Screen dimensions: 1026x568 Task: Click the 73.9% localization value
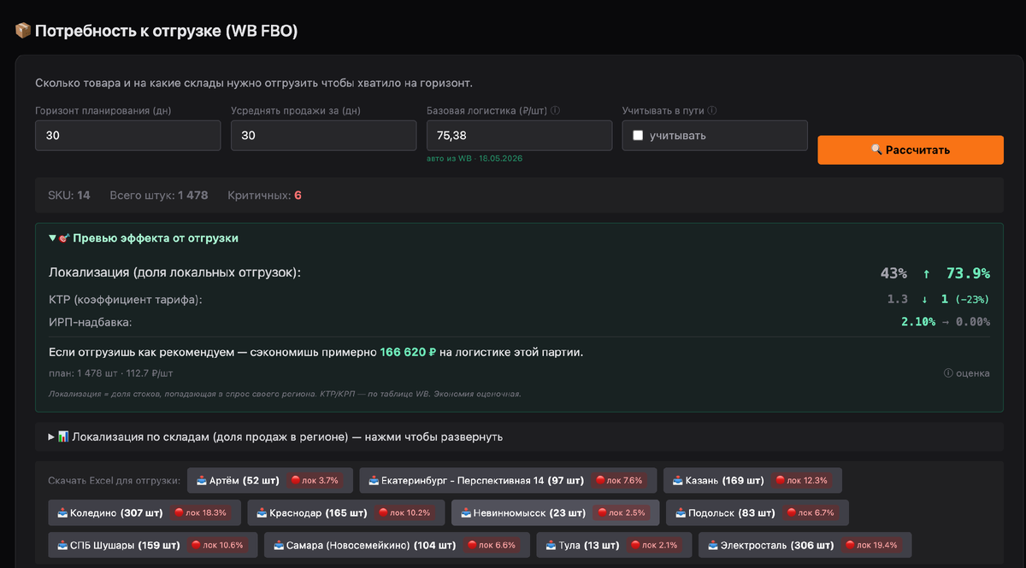(968, 273)
